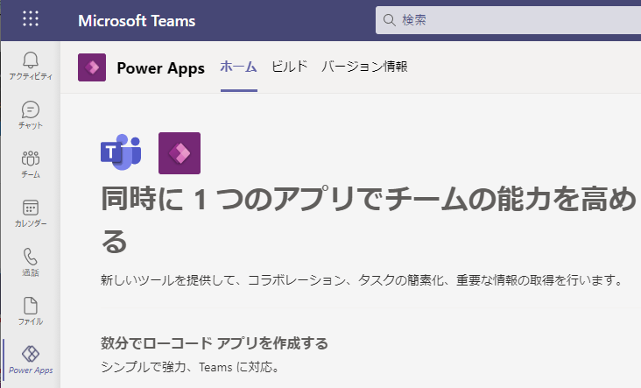
Task: Open チーム in the sidebar
Action: tap(31, 164)
